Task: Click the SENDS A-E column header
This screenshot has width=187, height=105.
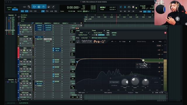Action: tap(56, 23)
